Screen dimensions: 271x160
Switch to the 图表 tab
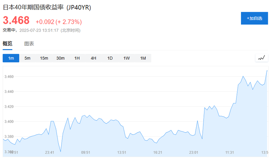click(x=29, y=43)
